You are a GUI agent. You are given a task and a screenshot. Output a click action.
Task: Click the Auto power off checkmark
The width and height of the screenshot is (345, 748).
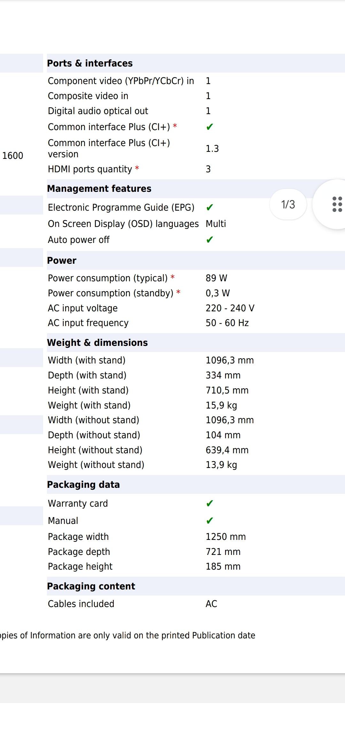pos(210,240)
